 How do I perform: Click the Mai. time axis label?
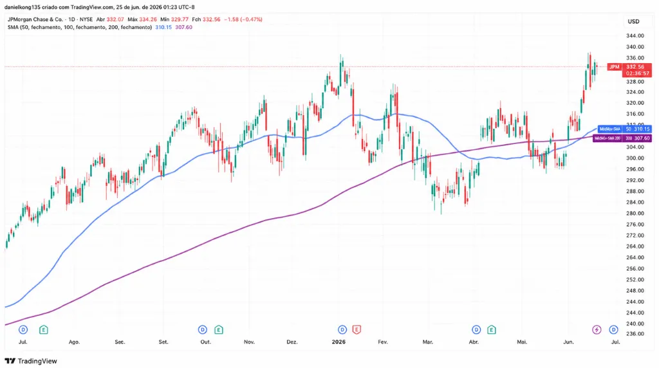(522, 342)
